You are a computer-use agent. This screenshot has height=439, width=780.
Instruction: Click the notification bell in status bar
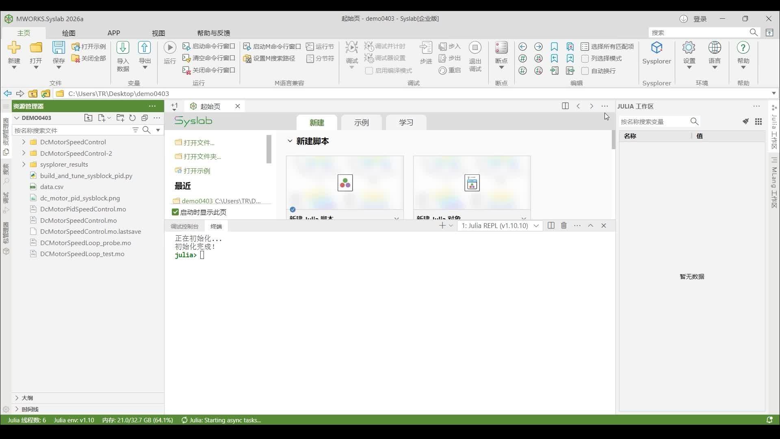pyautogui.click(x=769, y=420)
